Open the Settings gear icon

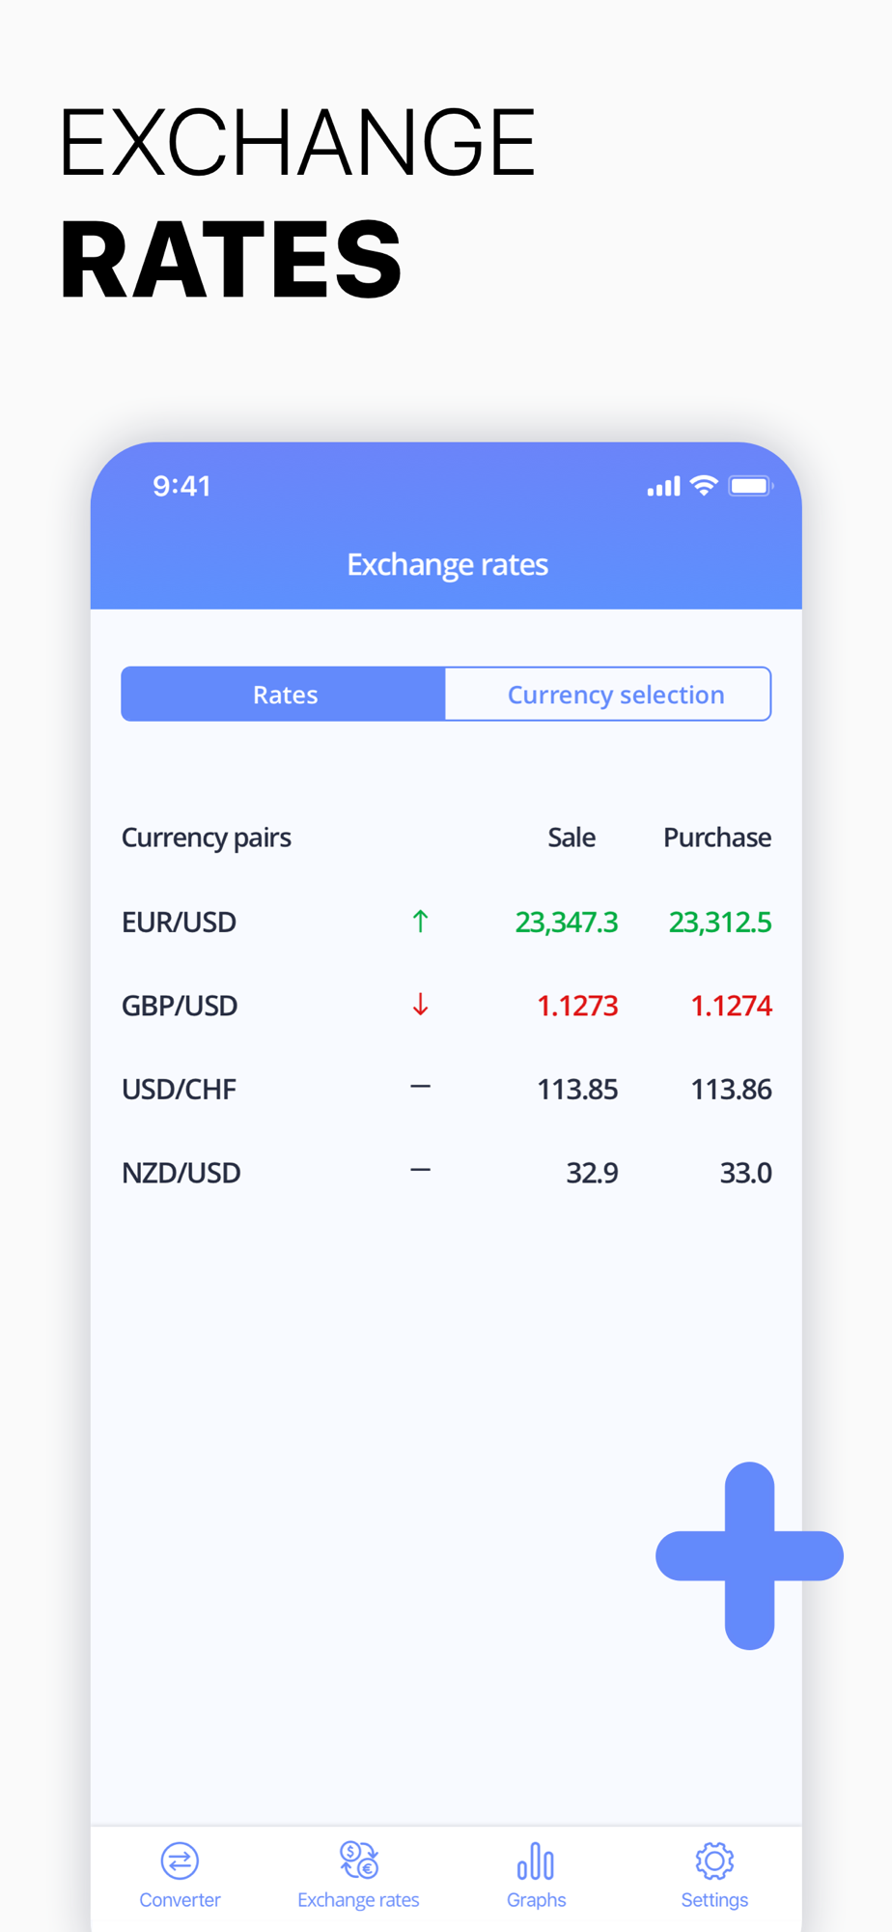714,1861
